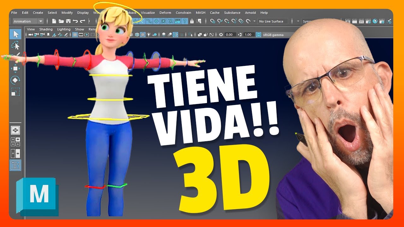Open the Edit menu

(25, 13)
